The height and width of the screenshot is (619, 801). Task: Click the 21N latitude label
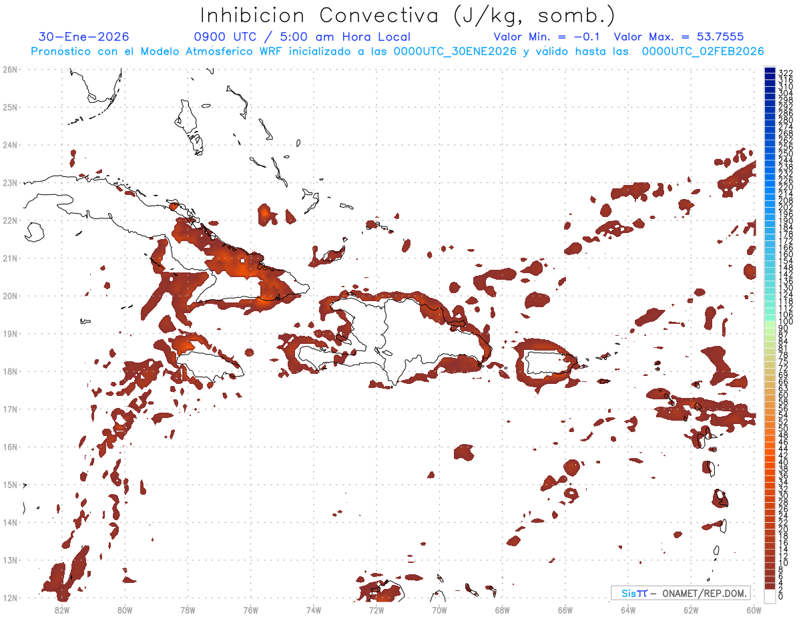(x=10, y=258)
